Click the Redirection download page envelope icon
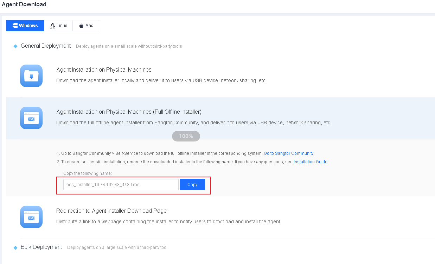Screen dimensions: 435x264 (x=31, y=217)
